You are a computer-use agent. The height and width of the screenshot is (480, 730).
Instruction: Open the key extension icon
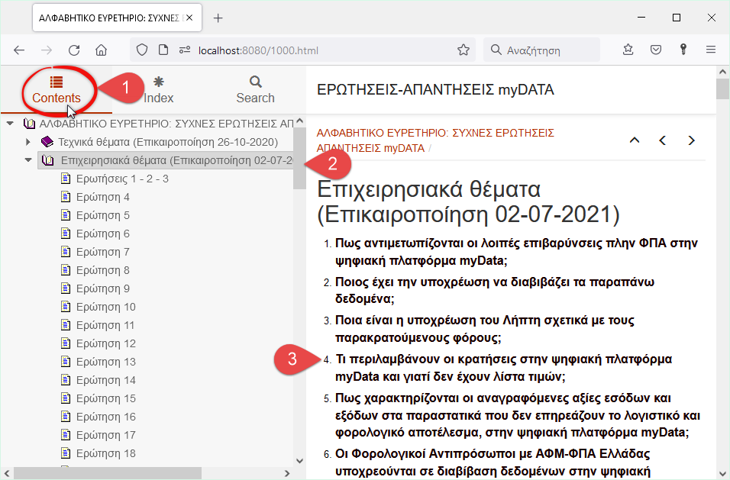(683, 50)
